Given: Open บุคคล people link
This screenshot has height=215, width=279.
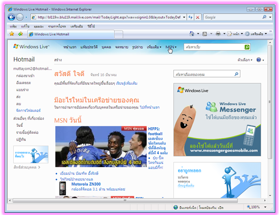Looking at the screenshot, I should [x=106, y=47].
